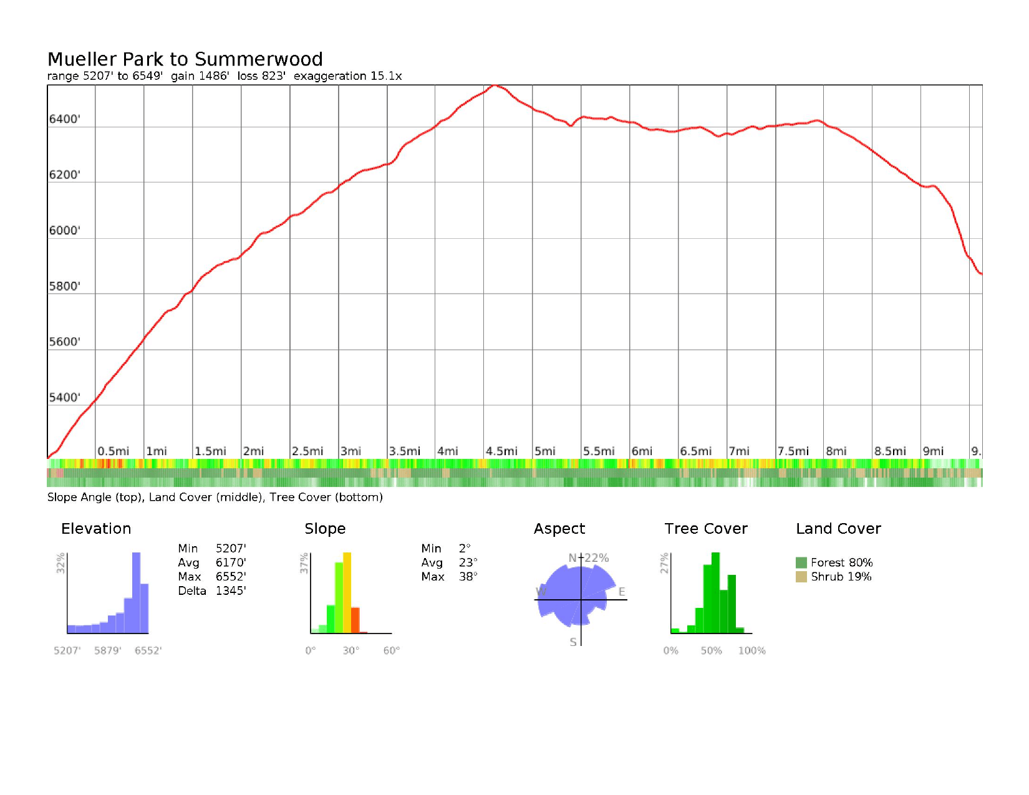This screenshot has height=795, width=1029.
Task: Click the tallest bar in elevation histogram
Action: [136, 592]
